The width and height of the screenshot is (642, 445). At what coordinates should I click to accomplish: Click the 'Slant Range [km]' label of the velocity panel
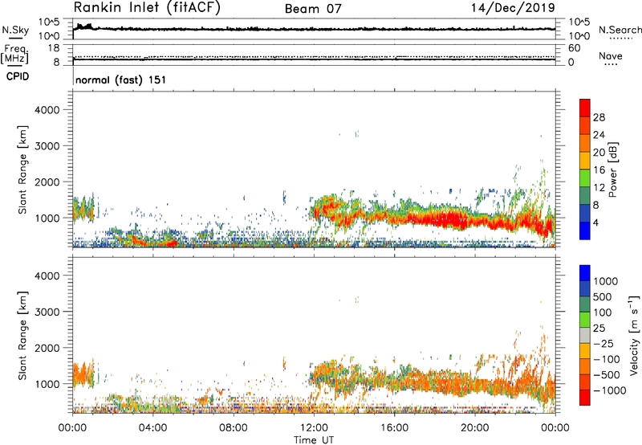(x=22, y=336)
